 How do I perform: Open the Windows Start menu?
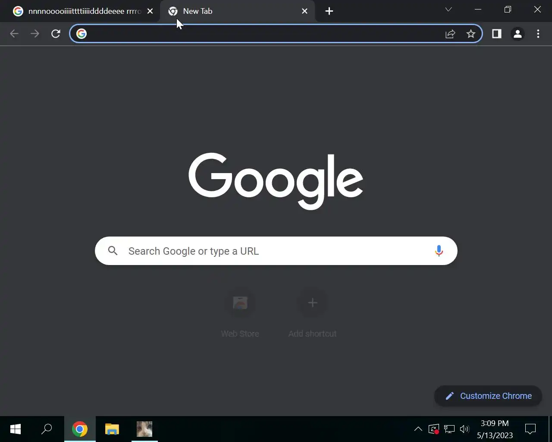pyautogui.click(x=16, y=429)
